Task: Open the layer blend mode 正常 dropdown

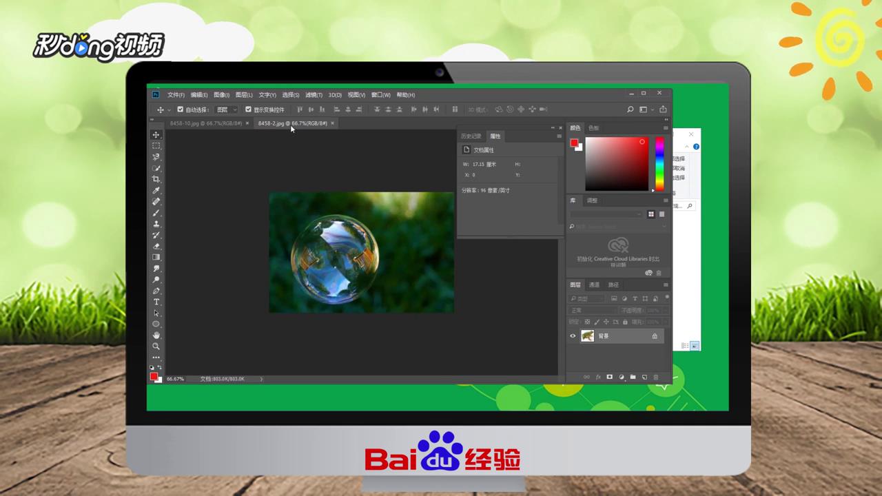Action: [593, 310]
